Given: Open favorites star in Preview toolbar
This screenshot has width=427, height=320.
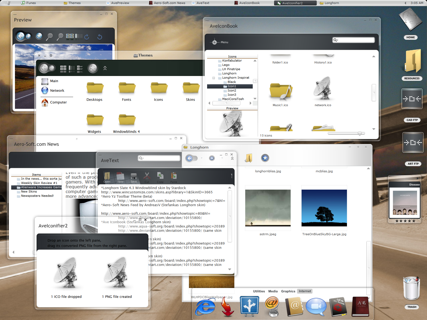Looking at the screenshot, I should 39,36.
